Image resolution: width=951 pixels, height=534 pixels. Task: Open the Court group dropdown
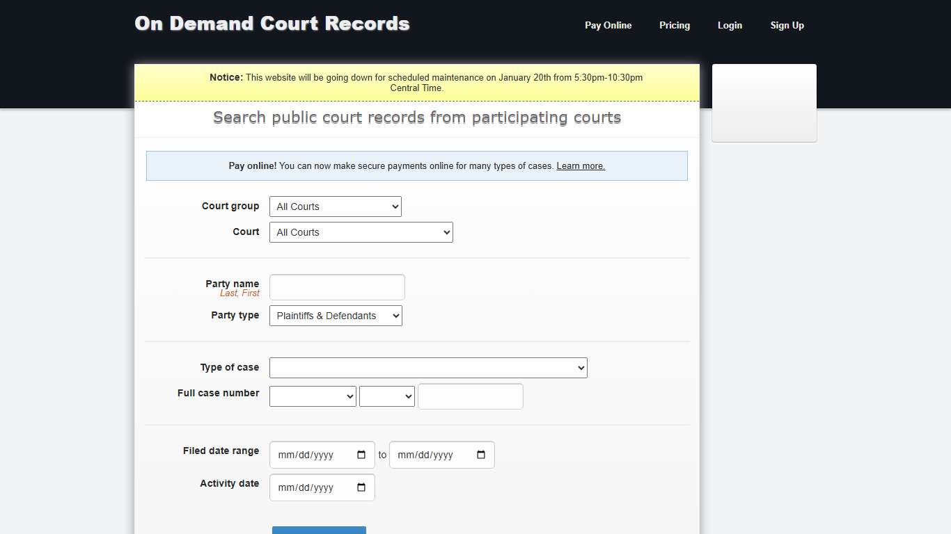pos(335,206)
